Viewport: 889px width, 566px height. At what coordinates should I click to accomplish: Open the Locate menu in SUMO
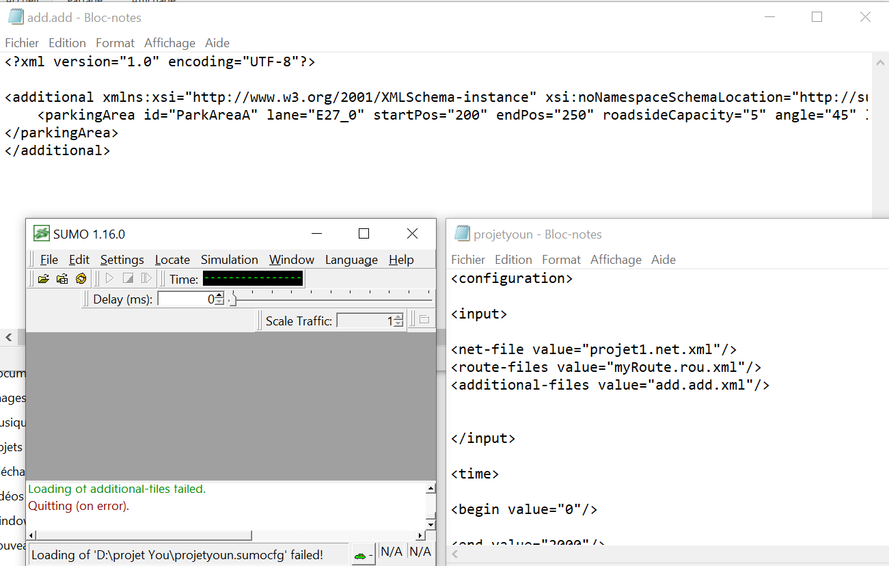[172, 260]
